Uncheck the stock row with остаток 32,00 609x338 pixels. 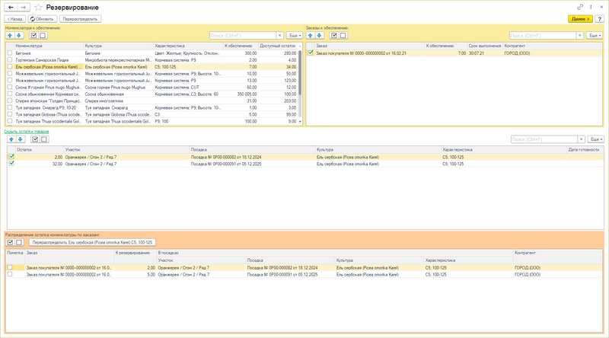point(11,164)
